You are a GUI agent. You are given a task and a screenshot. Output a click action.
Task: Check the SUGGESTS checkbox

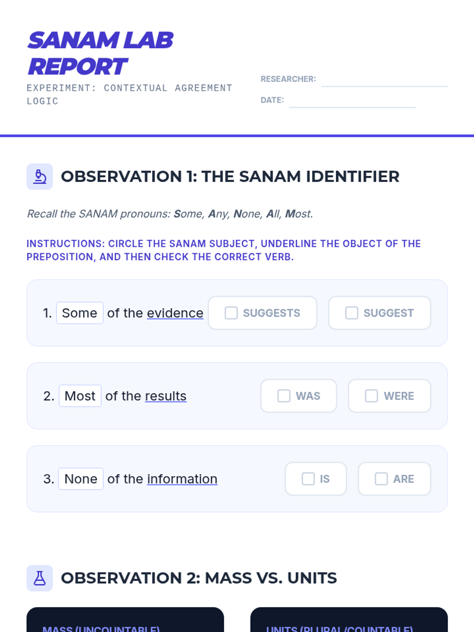coord(231,313)
